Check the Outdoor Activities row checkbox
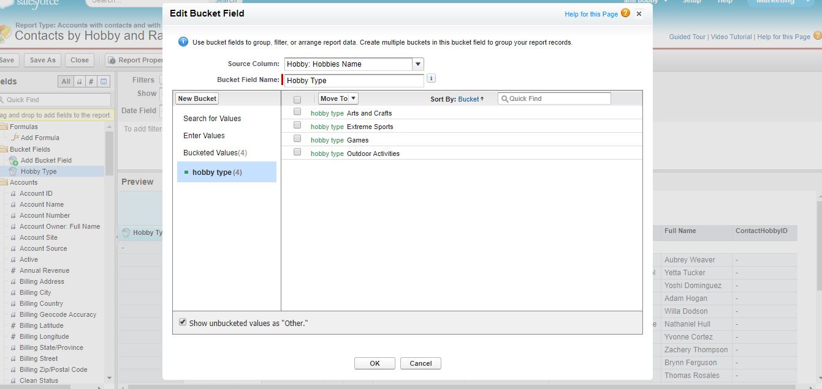 tap(297, 152)
